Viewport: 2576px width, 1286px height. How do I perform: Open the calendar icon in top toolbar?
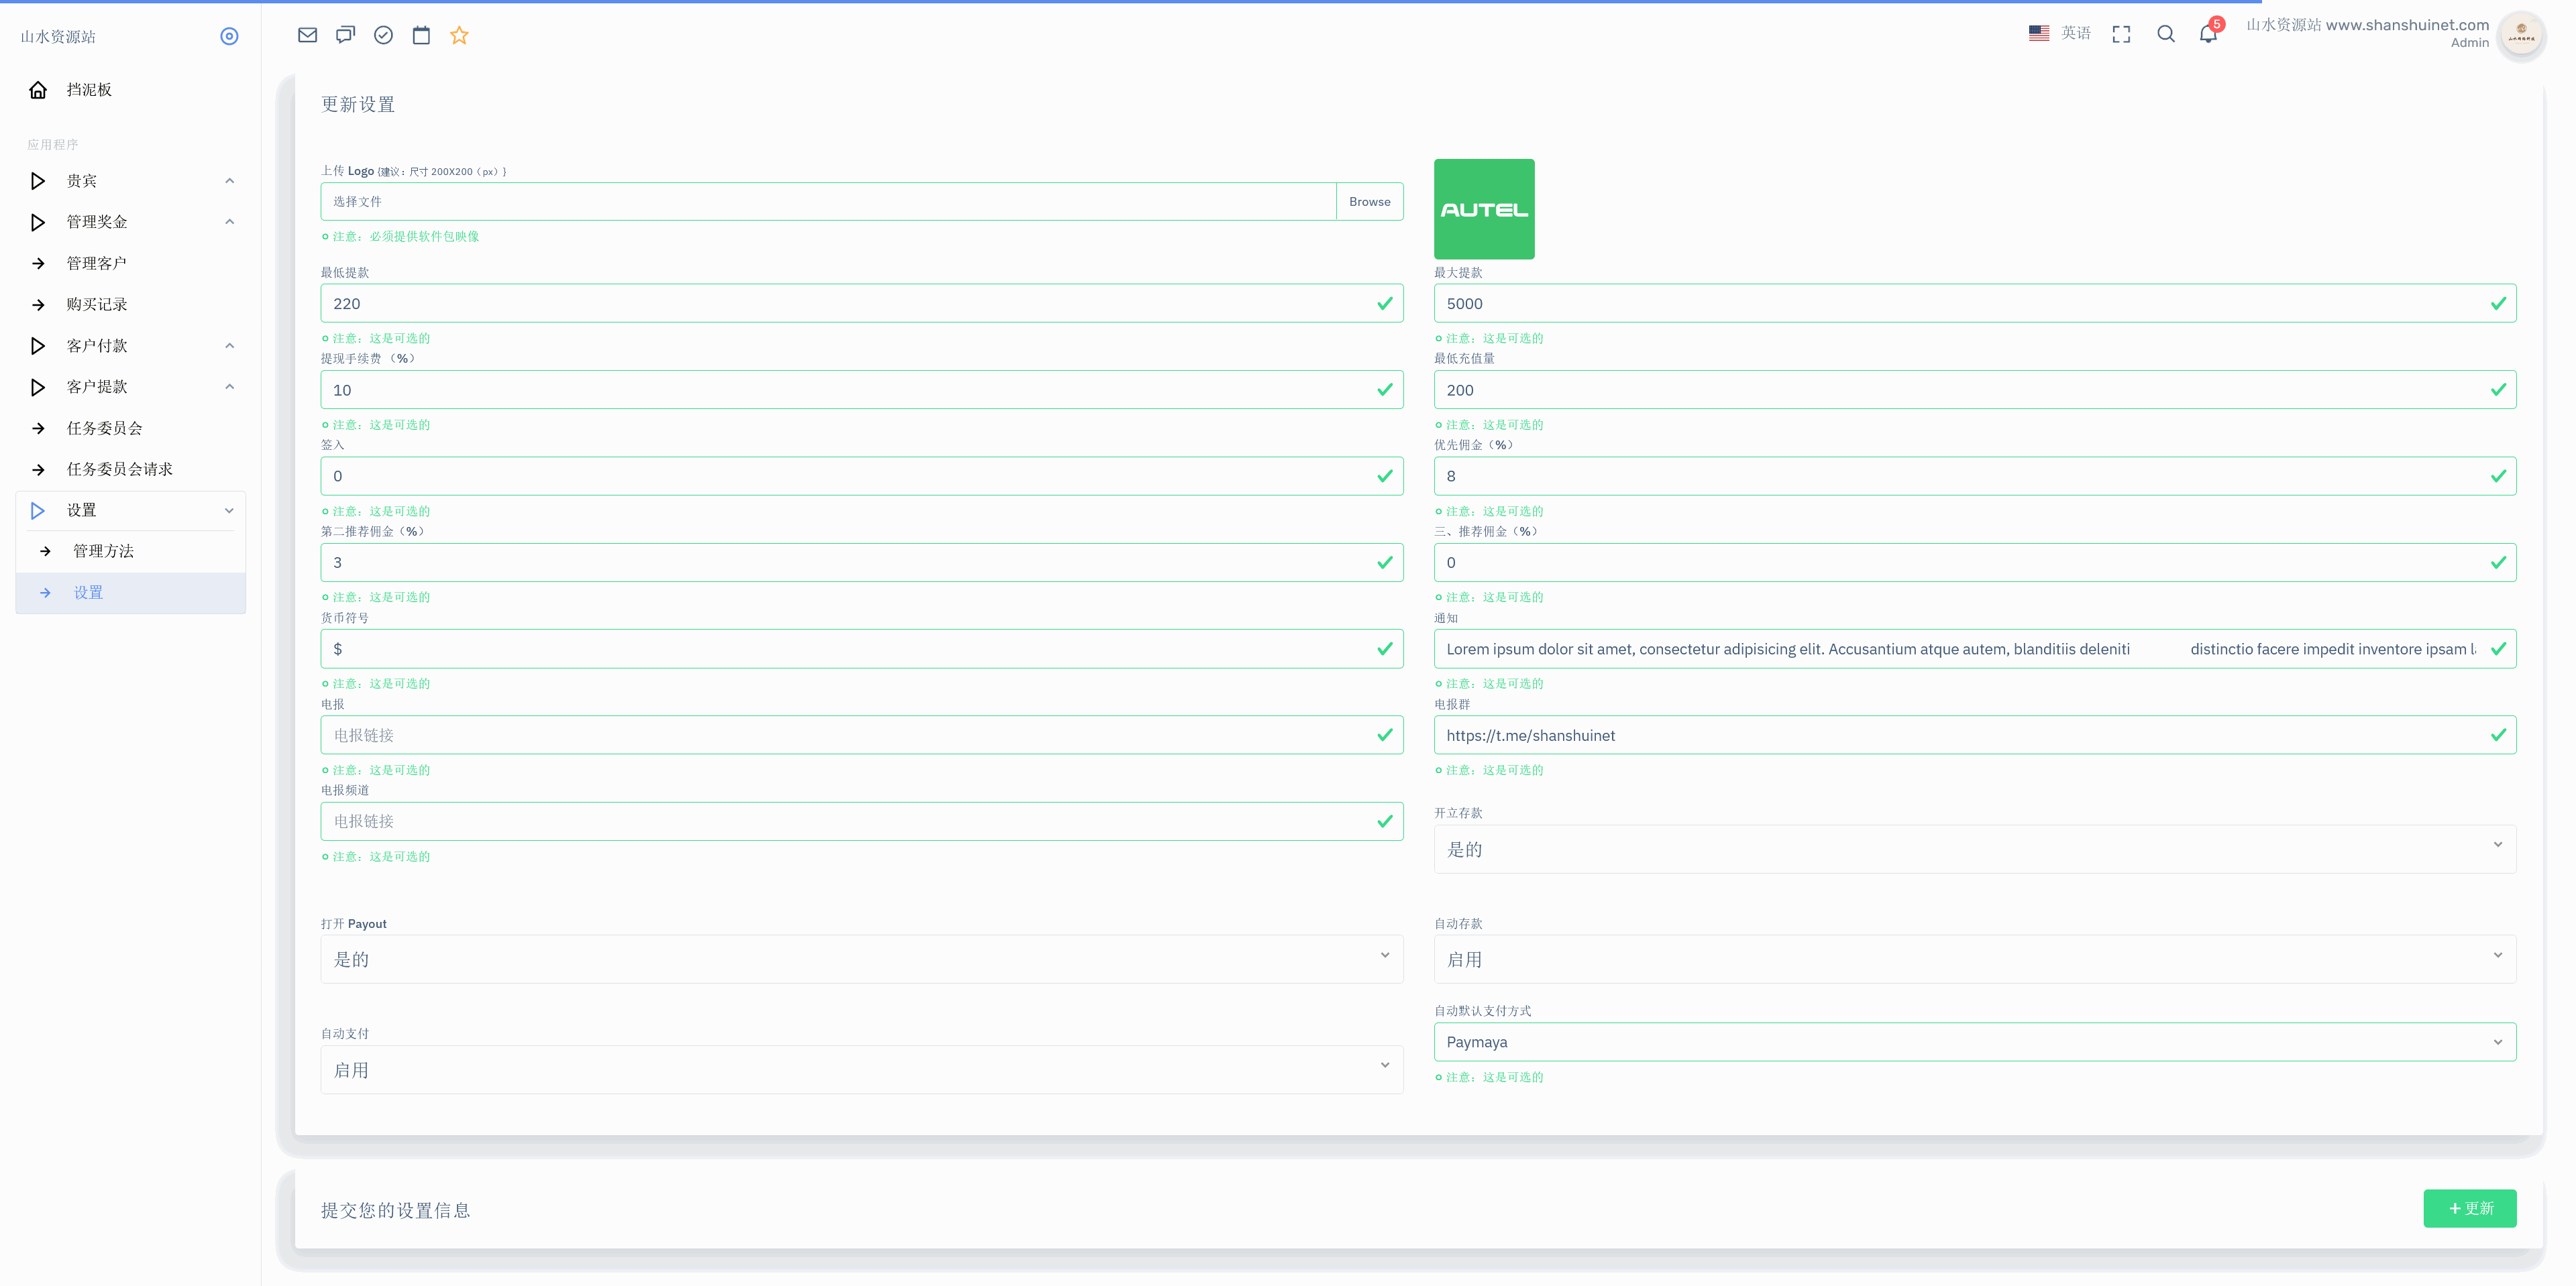click(421, 35)
